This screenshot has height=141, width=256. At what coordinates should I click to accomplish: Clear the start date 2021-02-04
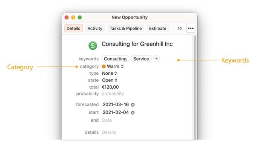pyautogui.click(x=133, y=113)
